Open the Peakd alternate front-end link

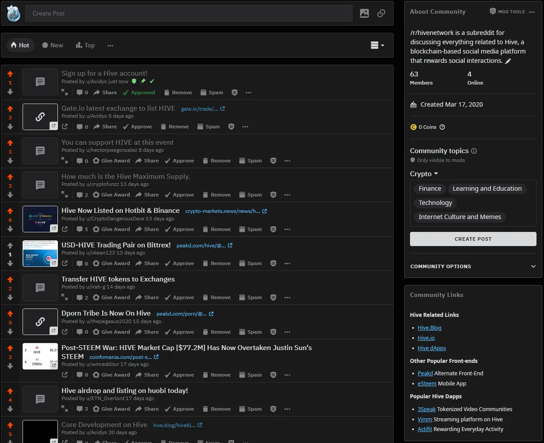click(x=425, y=374)
